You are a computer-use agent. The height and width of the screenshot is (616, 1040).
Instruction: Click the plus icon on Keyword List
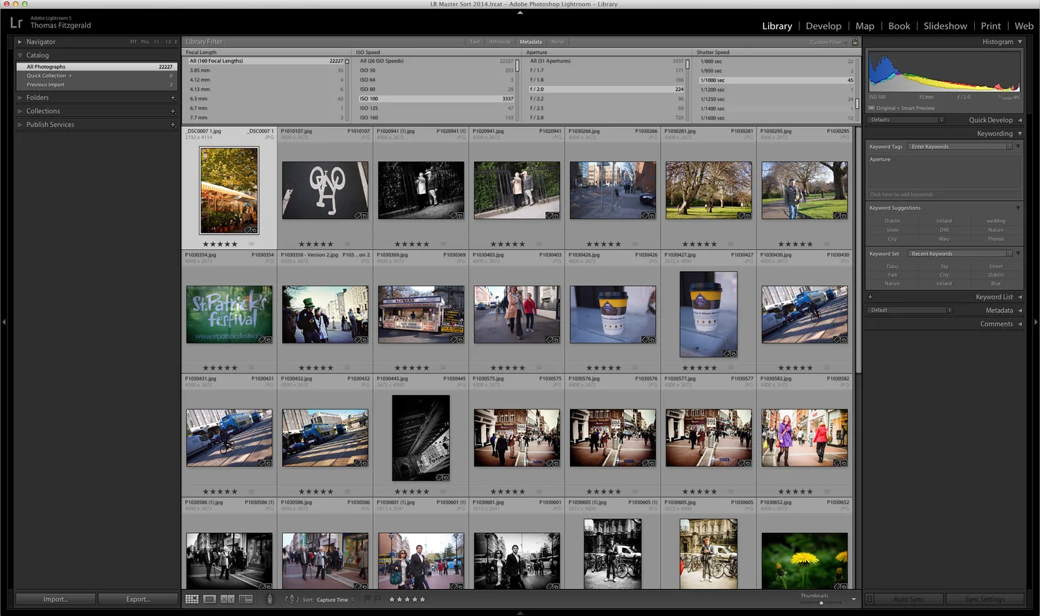click(x=871, y=297)
